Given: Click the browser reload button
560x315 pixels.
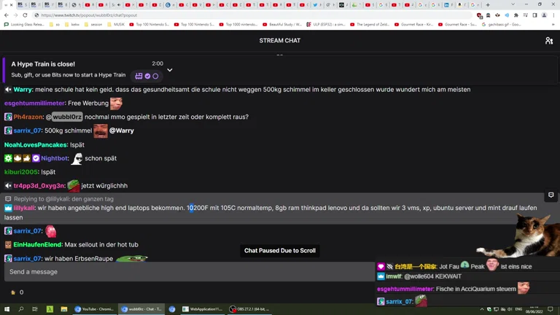Looking at the screenshot, I should tap(25, 15).
